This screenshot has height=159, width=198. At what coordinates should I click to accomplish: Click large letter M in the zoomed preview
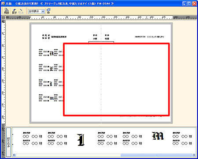point(158,136)
